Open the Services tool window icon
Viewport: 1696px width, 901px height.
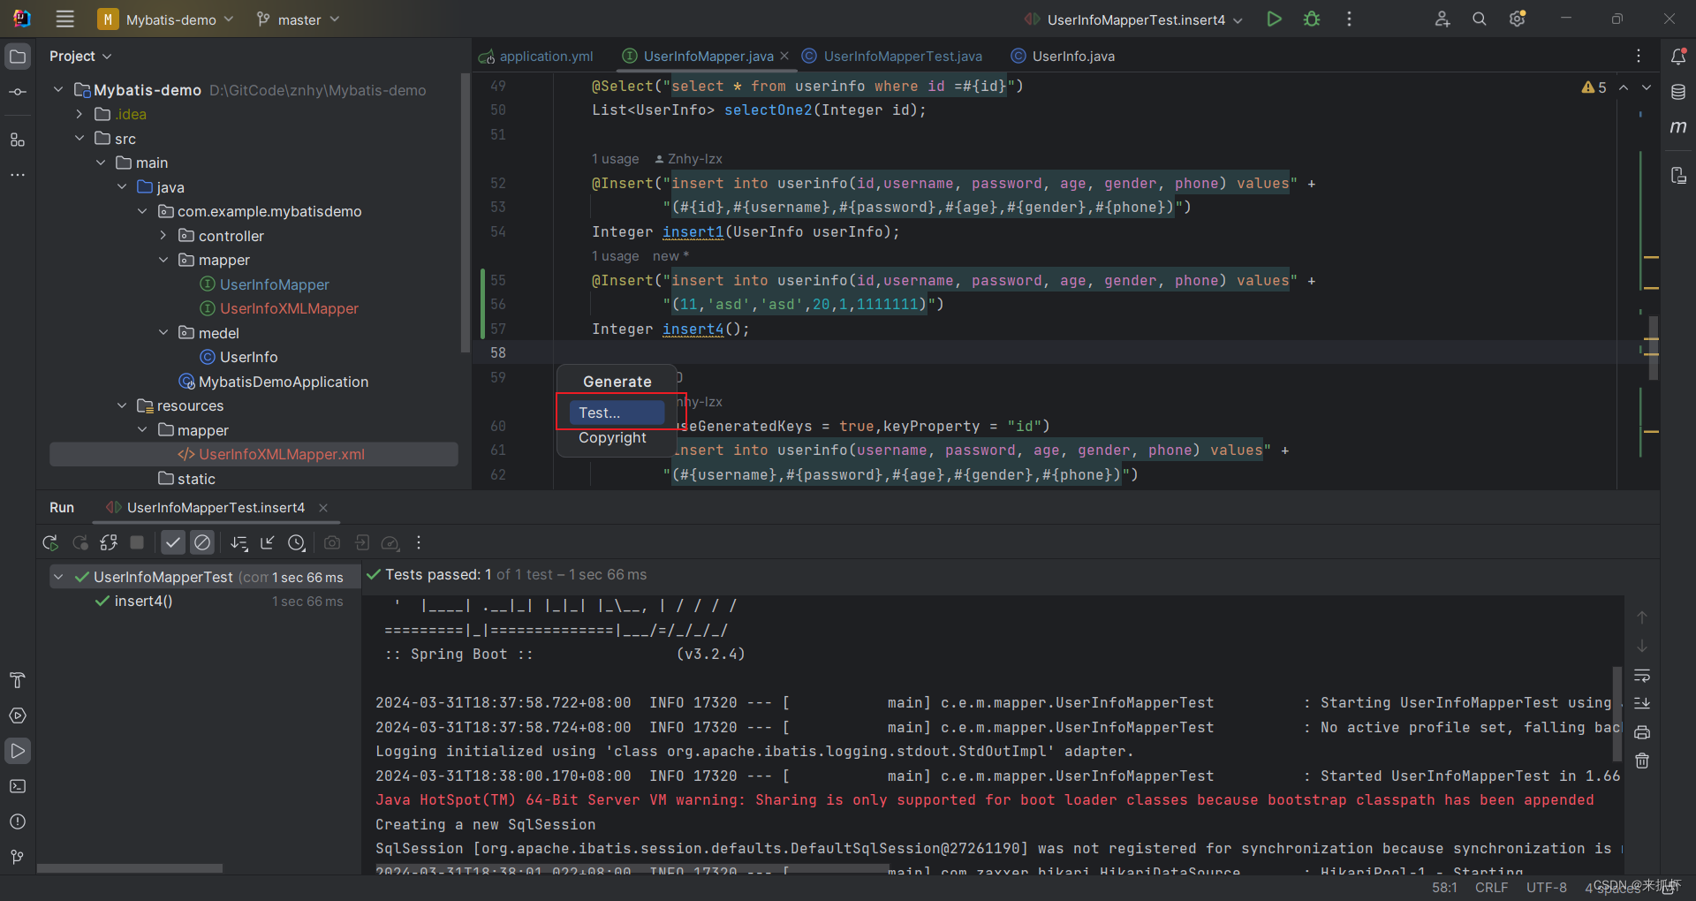tap(18, 715)
